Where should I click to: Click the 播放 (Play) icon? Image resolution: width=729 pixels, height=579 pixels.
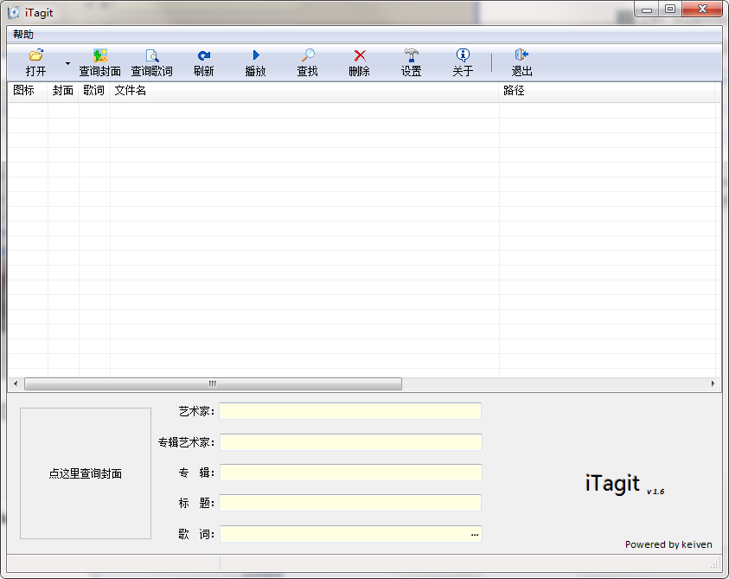tap(255, 62)
